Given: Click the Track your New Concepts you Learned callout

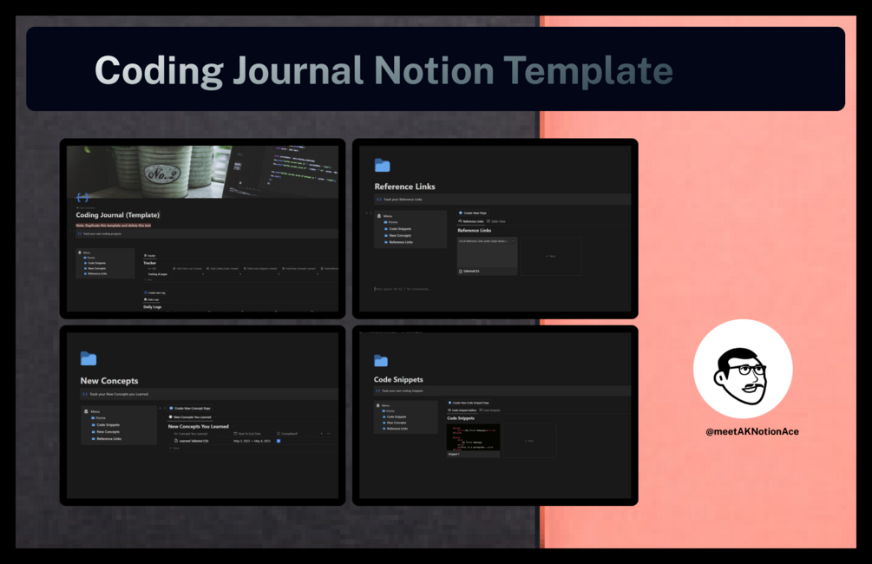Looking at the screenshot, I should 209,394.
